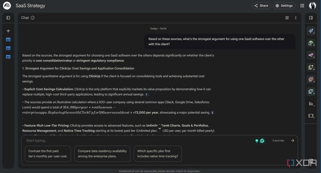Choose suggestion Compare data residency availability

pos(102,153)
